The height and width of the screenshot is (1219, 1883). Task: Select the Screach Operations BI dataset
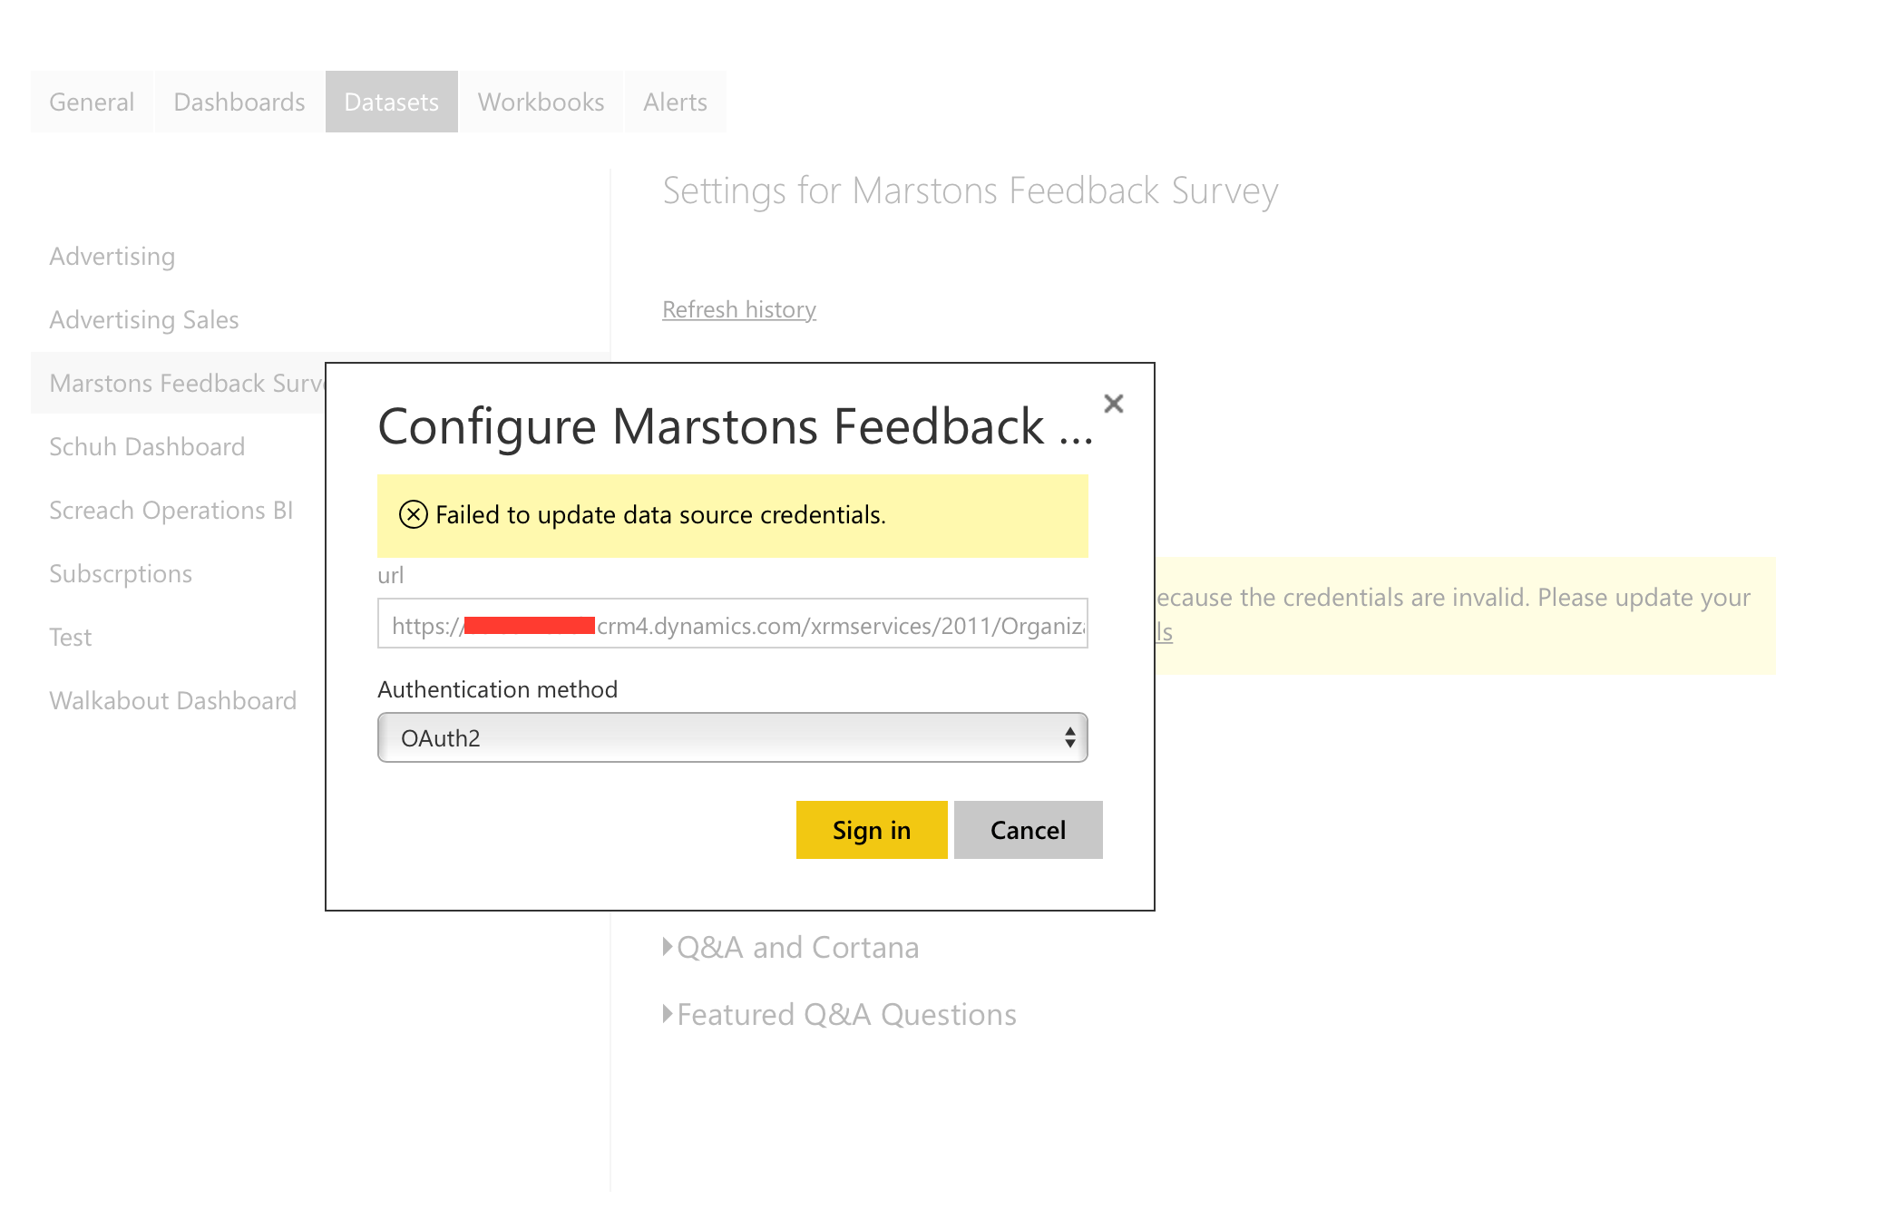coord(171,511)
